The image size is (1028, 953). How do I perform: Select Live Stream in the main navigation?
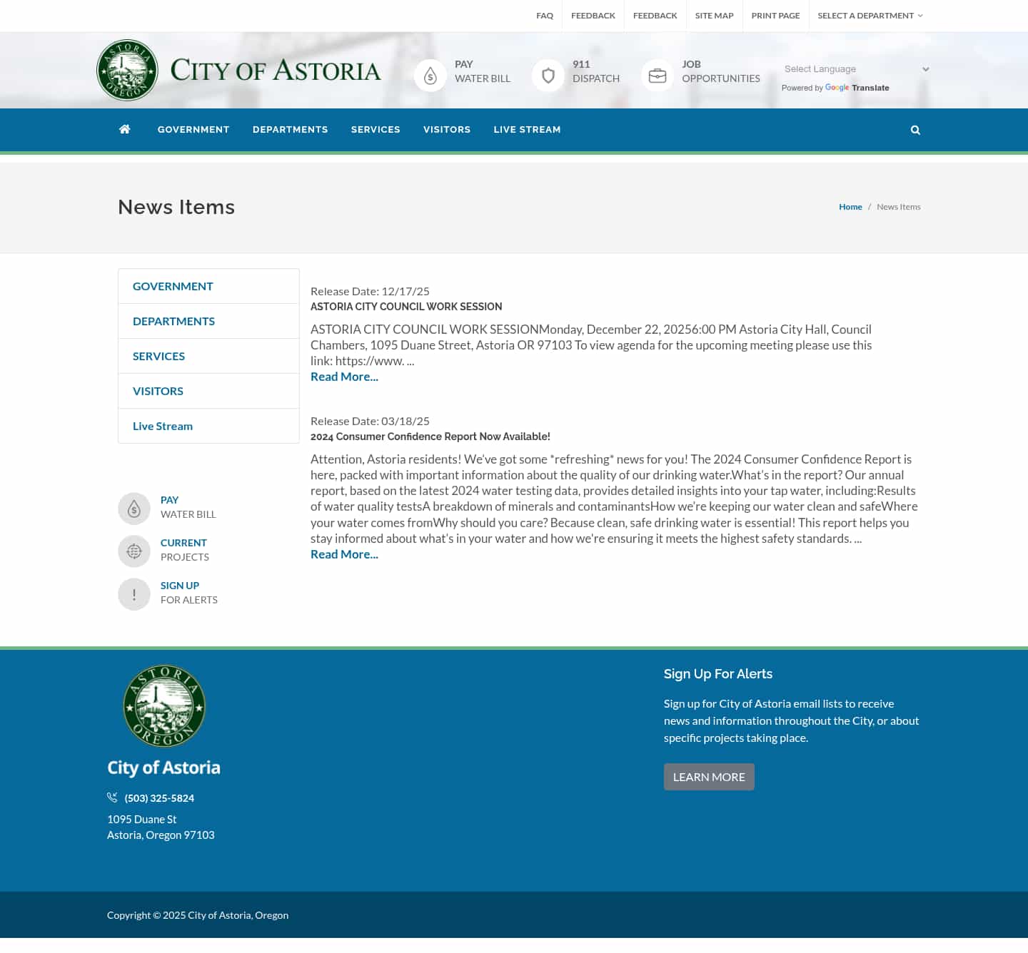pos(527,129)
